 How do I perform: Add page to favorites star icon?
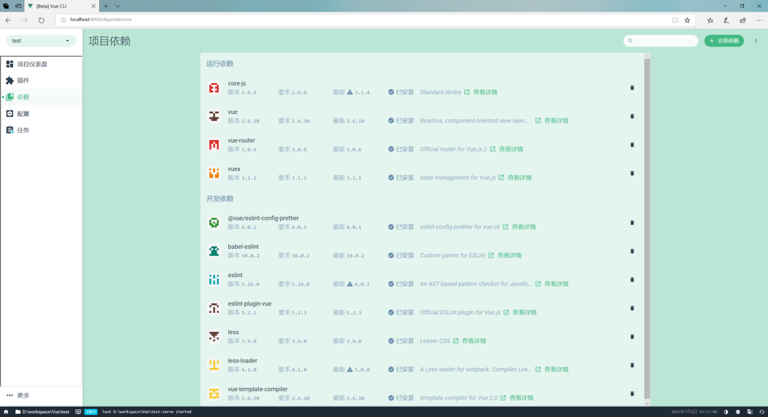click(x=687, y=20)
